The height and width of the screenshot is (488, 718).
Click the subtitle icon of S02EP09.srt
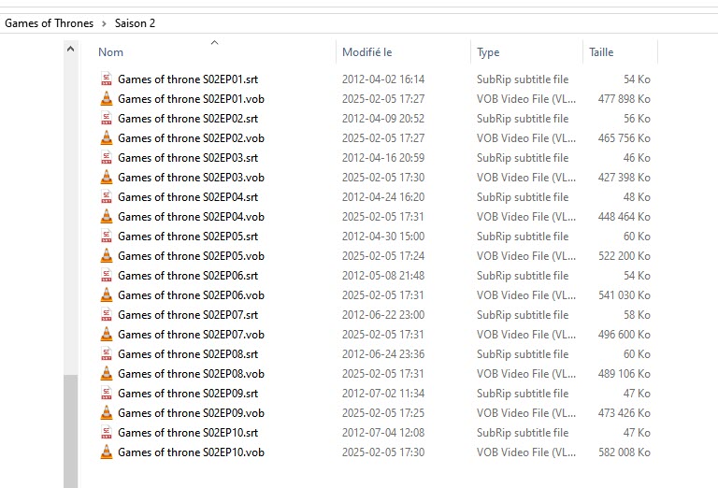click(x=107, y=395)
